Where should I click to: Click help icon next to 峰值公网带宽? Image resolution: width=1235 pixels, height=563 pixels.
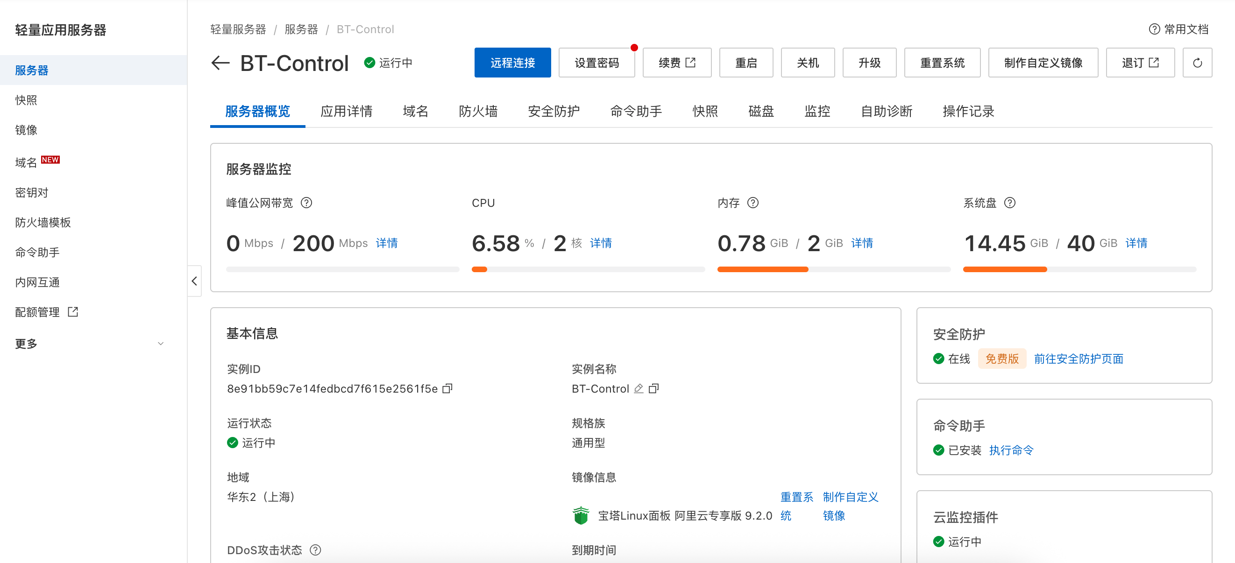click(306, 203)
